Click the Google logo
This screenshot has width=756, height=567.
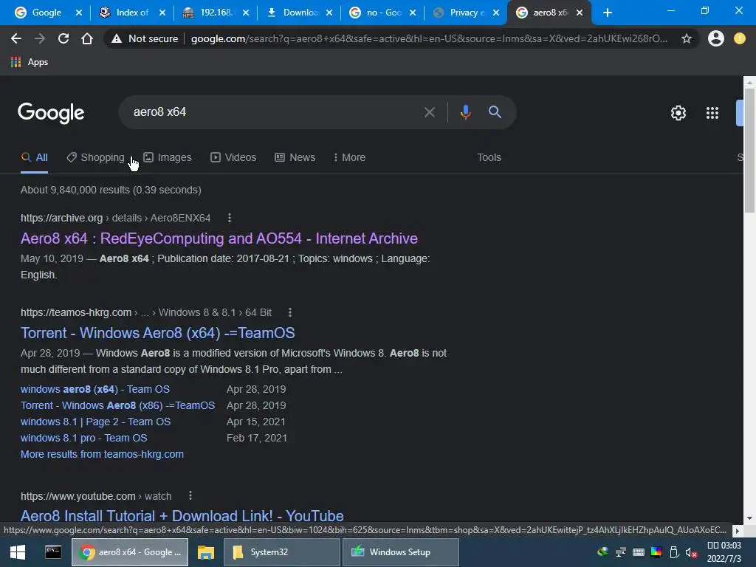point(51,113)
